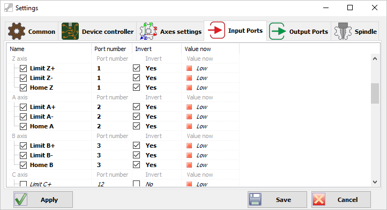The height and width of the screenshot is (210, 387).
Task: Disable the Limit Z- input checkbox
Action: [23, 78]
